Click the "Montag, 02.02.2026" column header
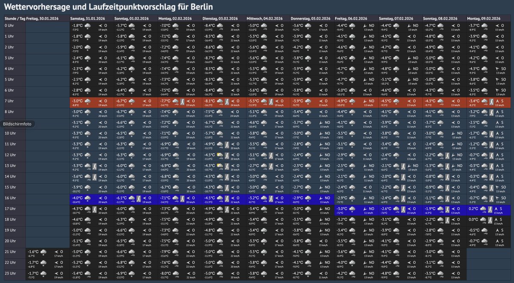514x283 pixels. click(x=174, y=19)
